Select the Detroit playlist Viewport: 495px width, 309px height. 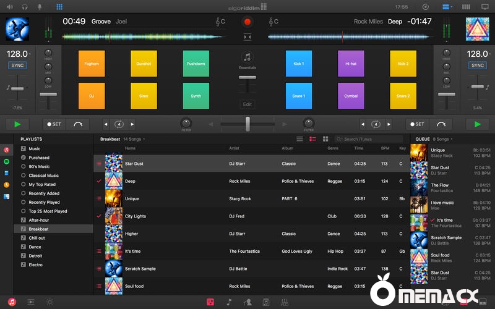tap(36, 256)
